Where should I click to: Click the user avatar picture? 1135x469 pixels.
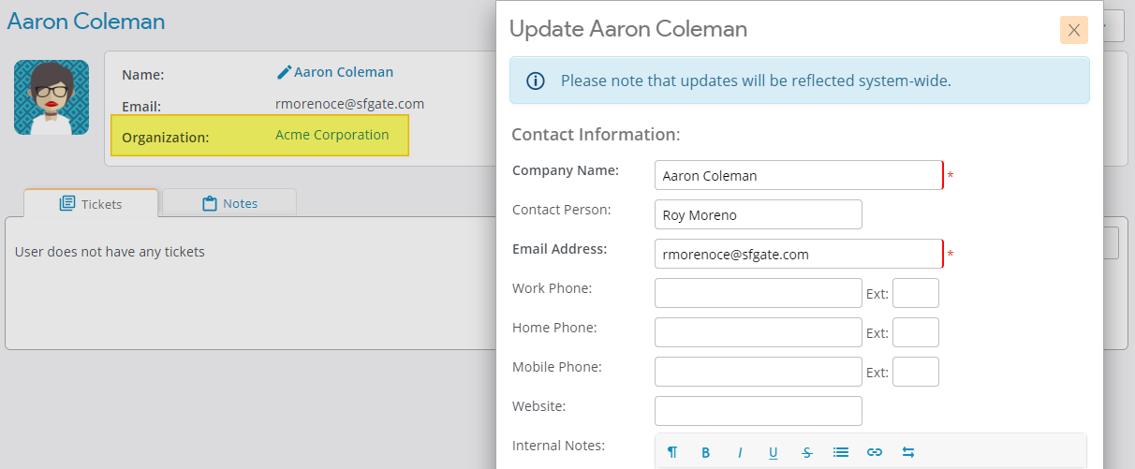point(52,97)
